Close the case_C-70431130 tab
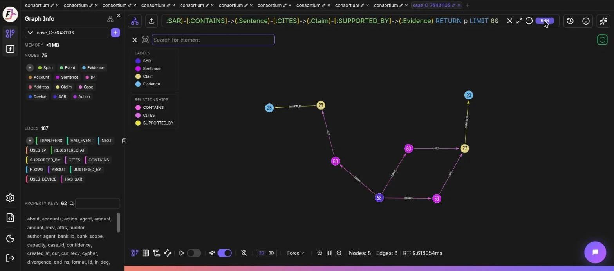This screenshot has height=271, width=614. [459, 5]
